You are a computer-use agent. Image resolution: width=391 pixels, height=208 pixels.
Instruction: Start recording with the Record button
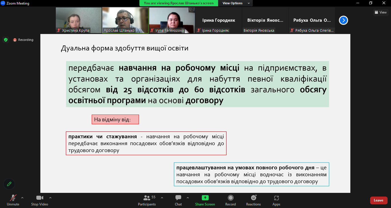pyautogui.click(x=230, y=200)
